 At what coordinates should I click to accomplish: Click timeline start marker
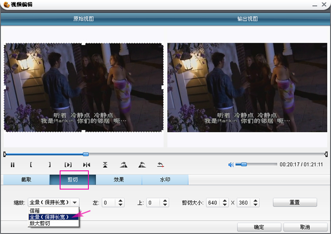pos(5,154)
